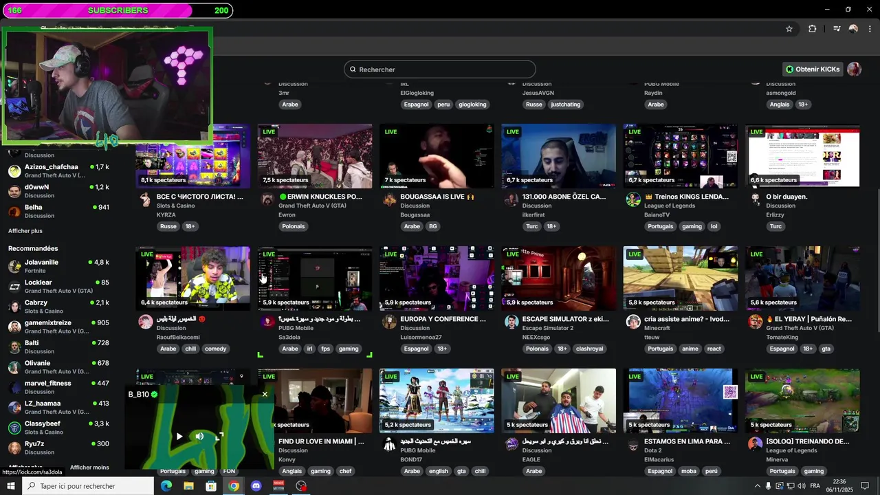
Task: Expand followed list with Afficher plus
Action: point(25,231)
